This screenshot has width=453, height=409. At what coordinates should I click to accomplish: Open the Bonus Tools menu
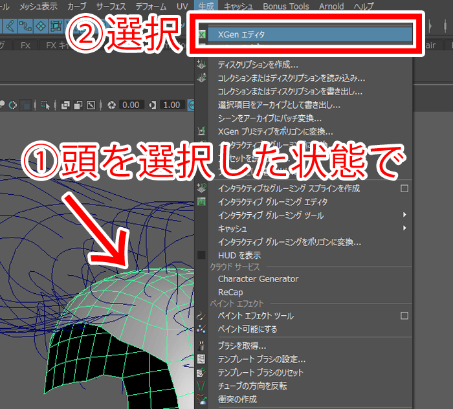(x=286, y=6)
